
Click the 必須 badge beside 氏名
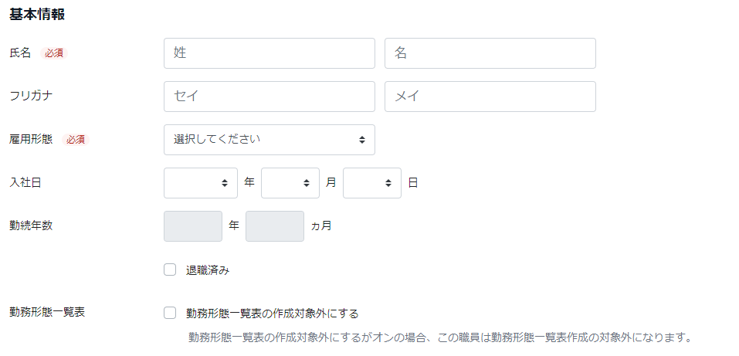54,53
